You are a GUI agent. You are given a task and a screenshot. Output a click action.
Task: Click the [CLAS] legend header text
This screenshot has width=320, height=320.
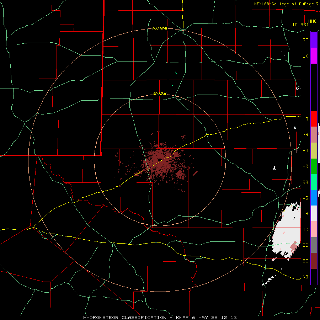point(300,25)
